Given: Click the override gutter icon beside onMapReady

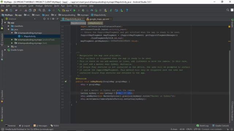Looking at the screenshot, I should (66, 82).
